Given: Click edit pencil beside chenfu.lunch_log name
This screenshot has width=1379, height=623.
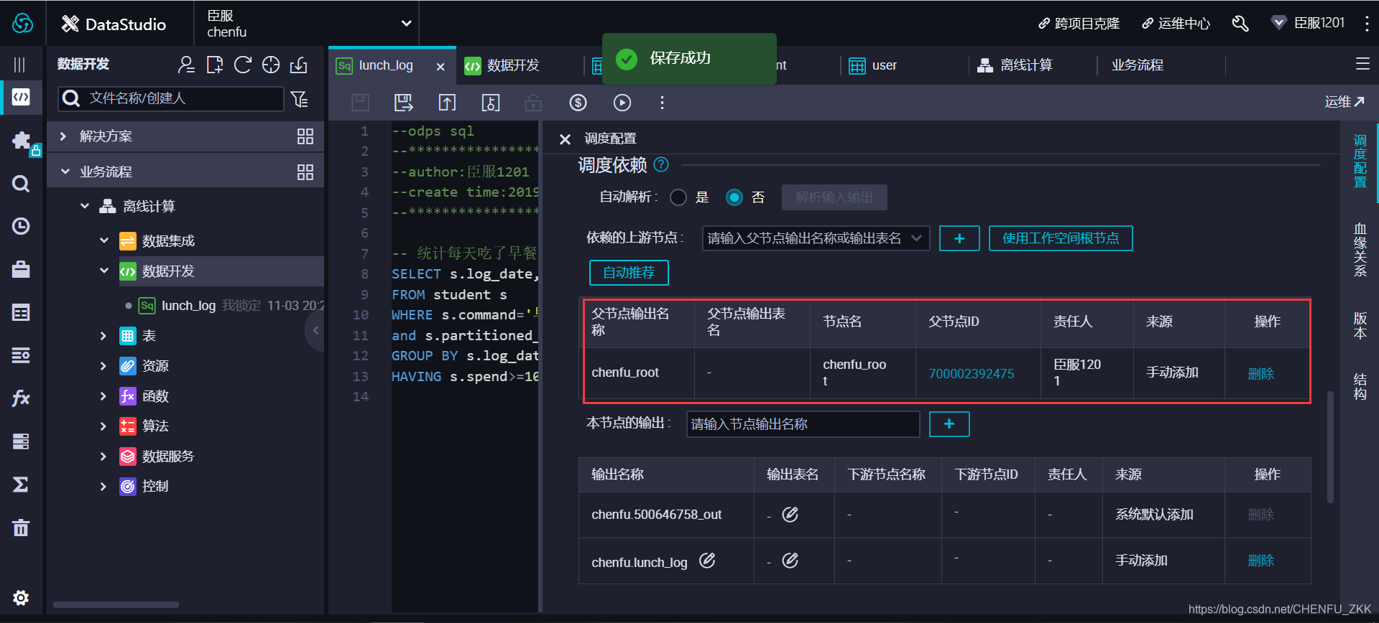Looking at the screenshot, I should coord(707,561).
